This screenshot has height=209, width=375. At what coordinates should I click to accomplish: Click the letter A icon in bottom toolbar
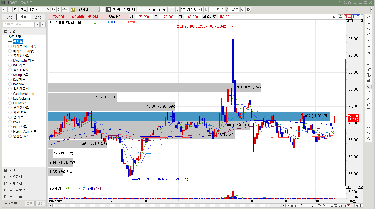pyautogui.click(x=327, y=206)
